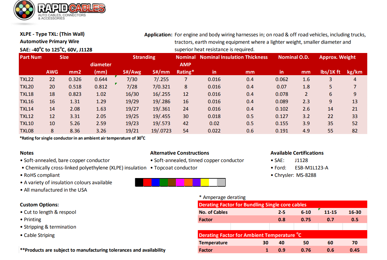This screenshot has width=387, height=260.
Task: Click the TXL08 part number cell
Action: pyautogui.click(x=27, y=131)
